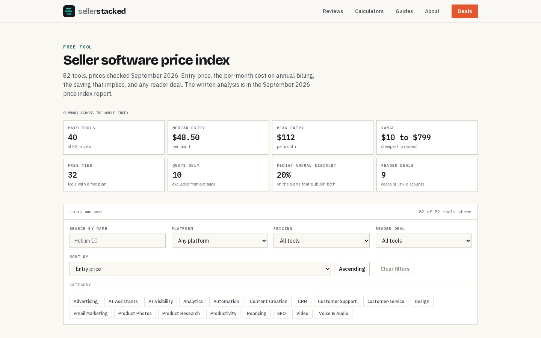
Task: Select the Email Marketing category chip
Action: (x=91, y=314)
